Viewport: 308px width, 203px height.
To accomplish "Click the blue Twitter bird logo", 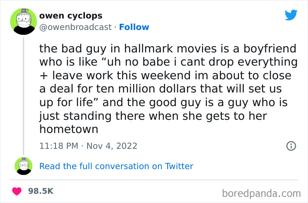I will coord(291,15).
